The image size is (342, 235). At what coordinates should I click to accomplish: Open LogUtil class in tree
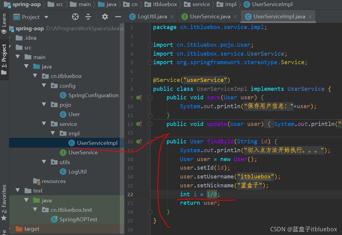point(73,171)
